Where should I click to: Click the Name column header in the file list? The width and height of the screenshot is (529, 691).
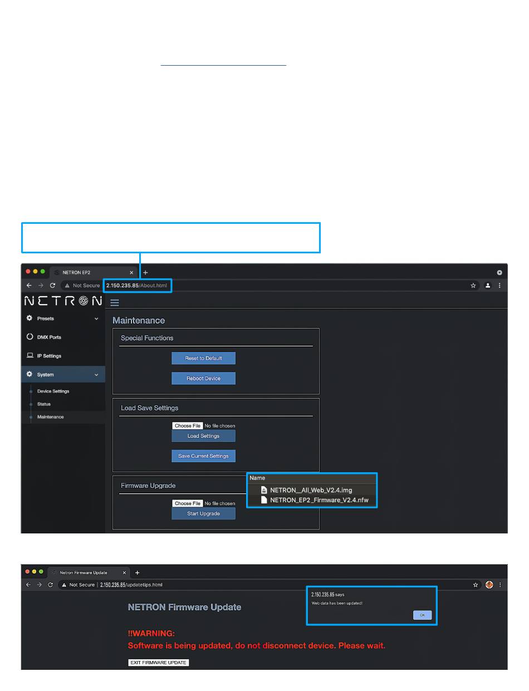pos(257,478)
